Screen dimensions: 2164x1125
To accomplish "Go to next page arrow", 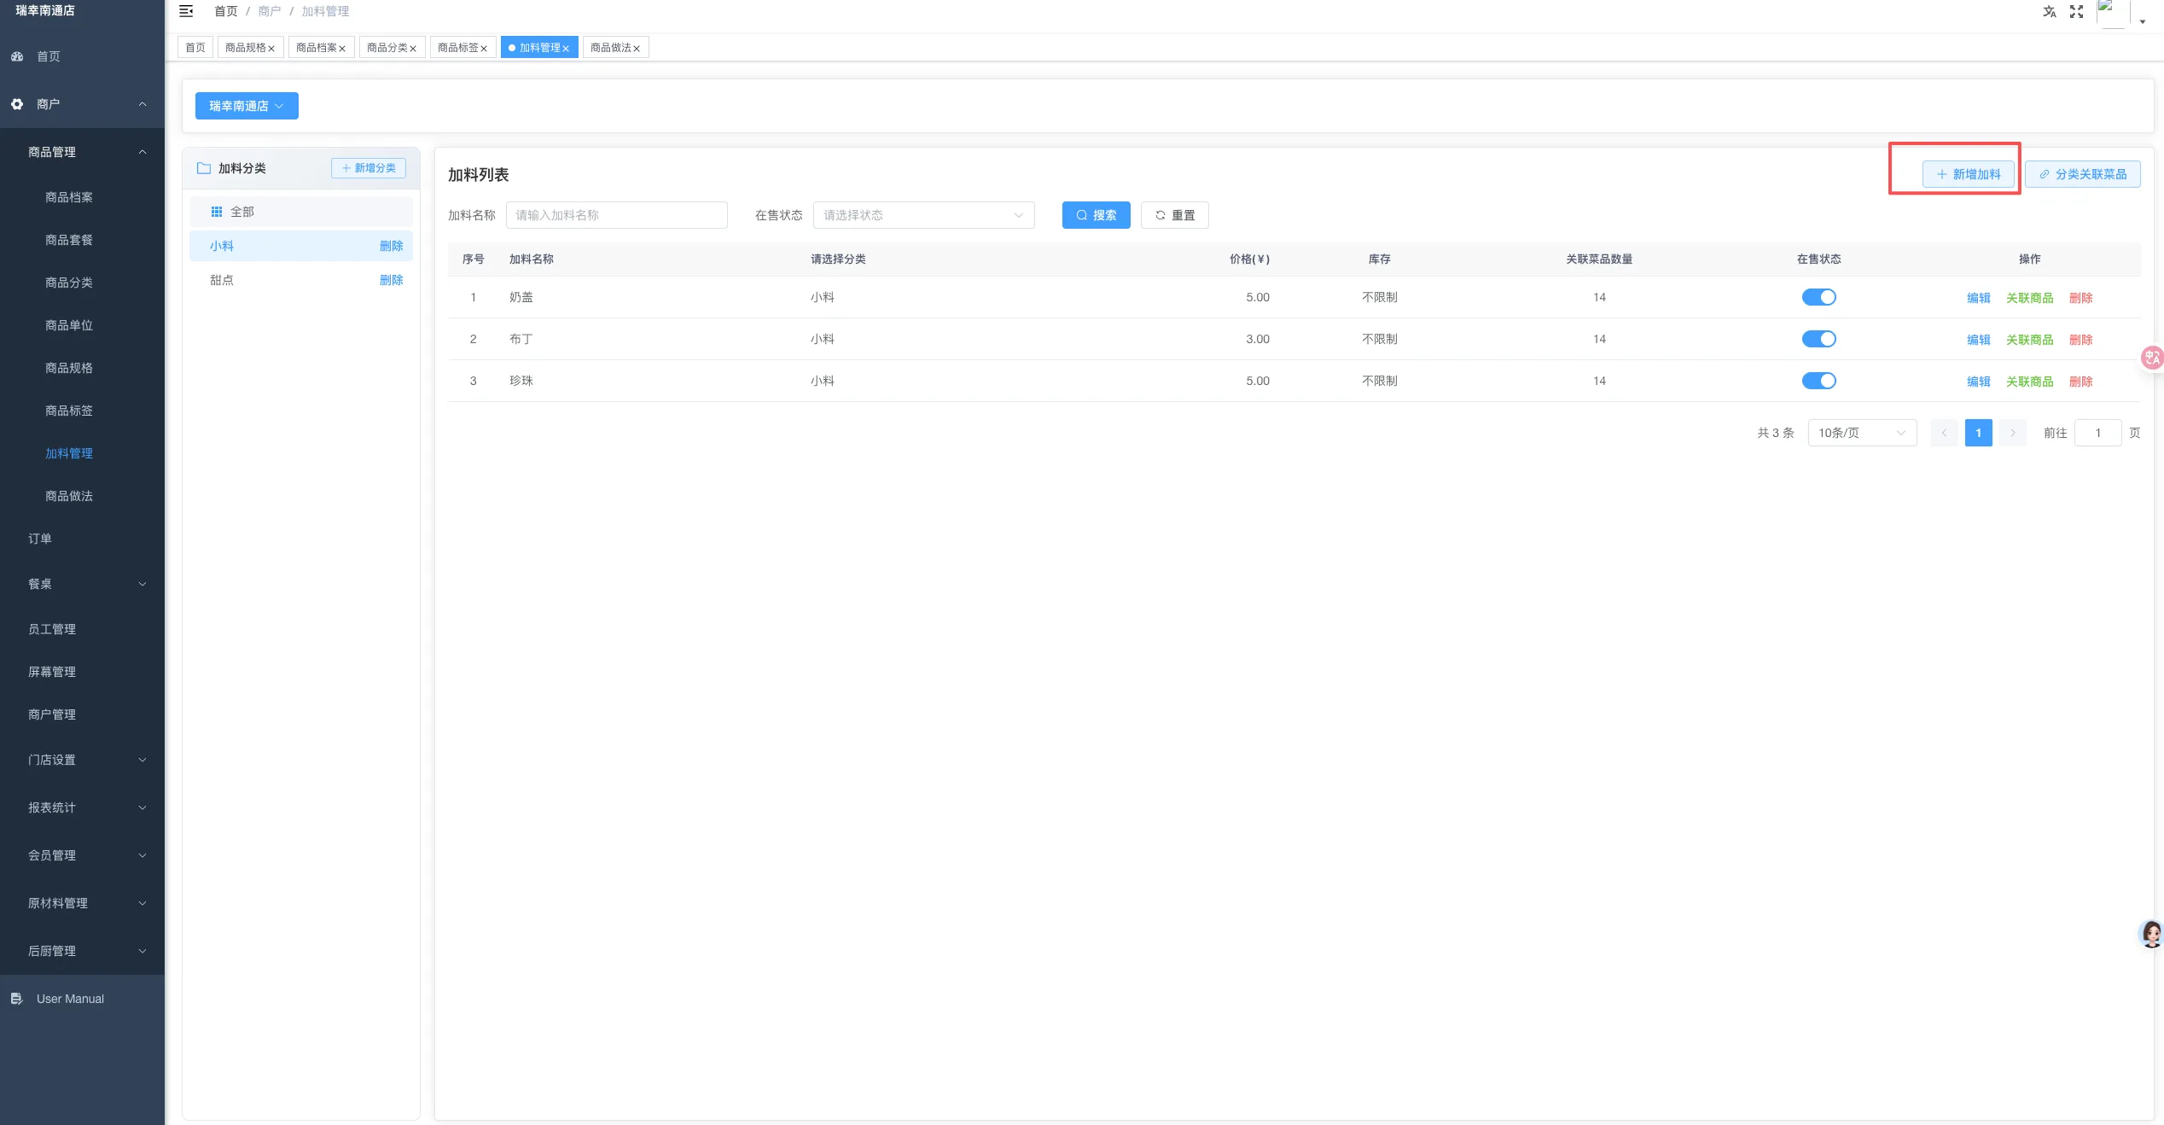I will (x=2012, y=433).
